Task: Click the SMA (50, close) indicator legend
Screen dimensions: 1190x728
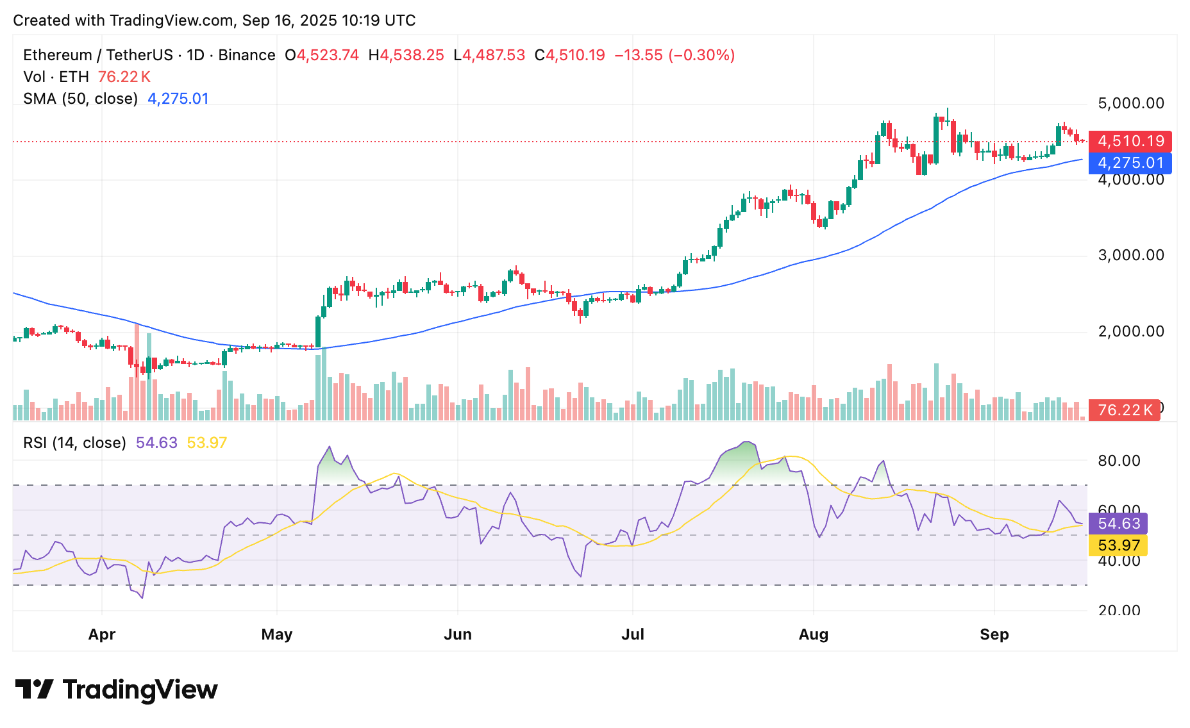Action: tap(80, 99)
